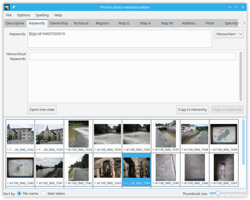
Task: Switch to the Ownership tab
Action: (x=59, y=23)
